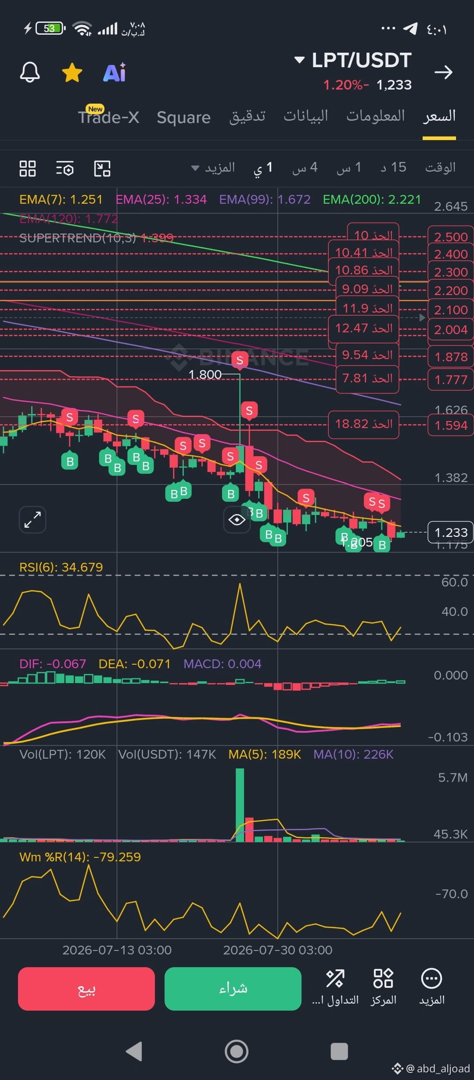Image resolution: width=474 pixels, height=1080 pixels.
Task: Select the 15 د timeframe
Action: tap(393, 167)
